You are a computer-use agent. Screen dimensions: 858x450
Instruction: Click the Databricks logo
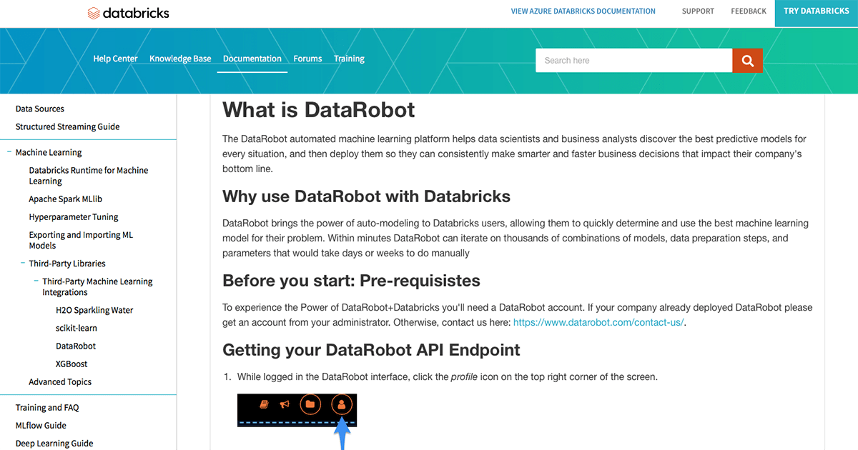click(128, 12)
